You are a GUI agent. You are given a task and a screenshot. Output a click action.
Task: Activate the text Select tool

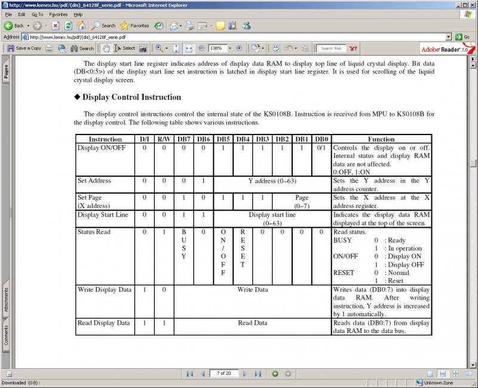pos(124,48)
